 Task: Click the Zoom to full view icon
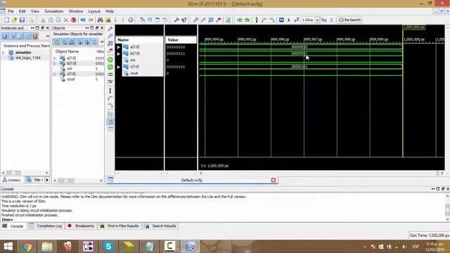pyautogui.click(x=211, y=20)
